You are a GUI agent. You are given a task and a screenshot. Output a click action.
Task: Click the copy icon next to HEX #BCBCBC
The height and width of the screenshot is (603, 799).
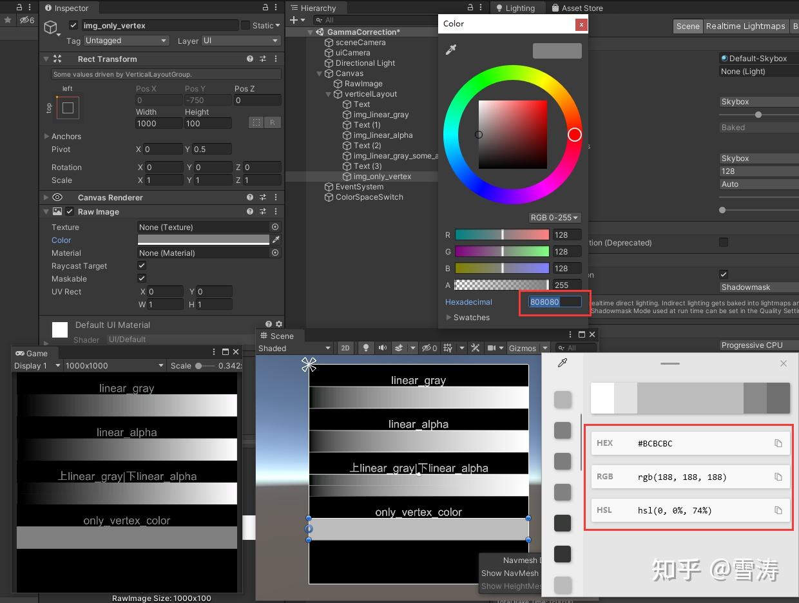779,443
